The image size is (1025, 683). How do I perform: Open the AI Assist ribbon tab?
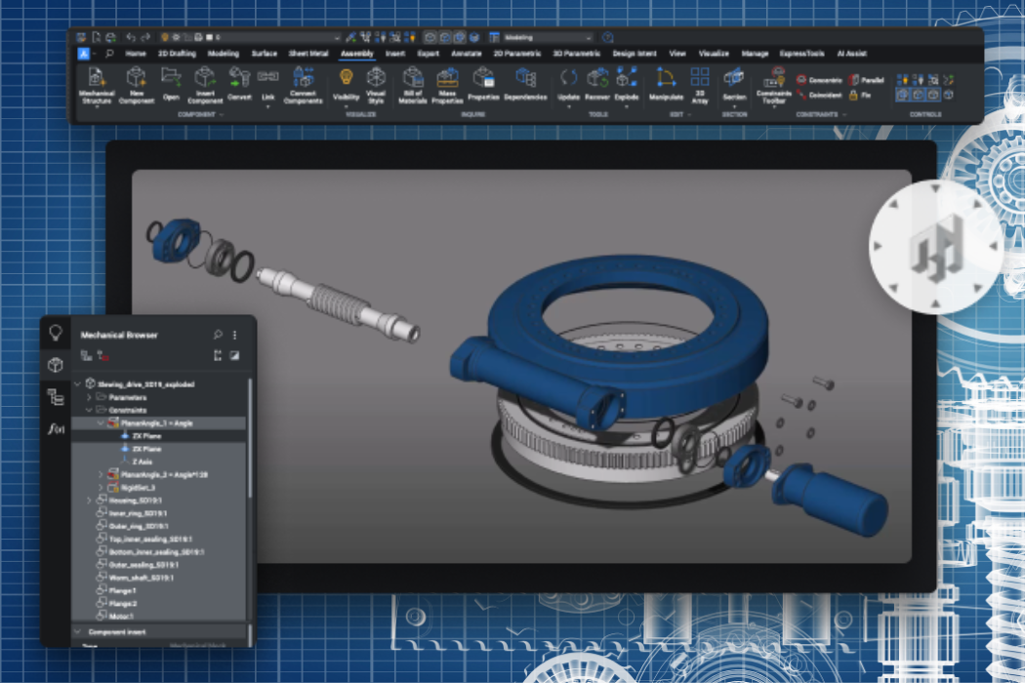(852, 54)
